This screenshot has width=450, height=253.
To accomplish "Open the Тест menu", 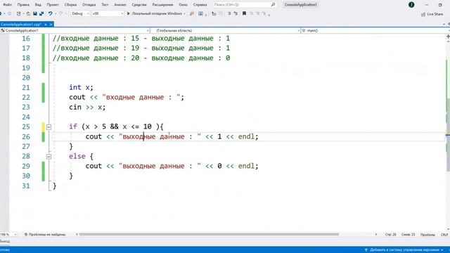I will (x=105, y=5).
